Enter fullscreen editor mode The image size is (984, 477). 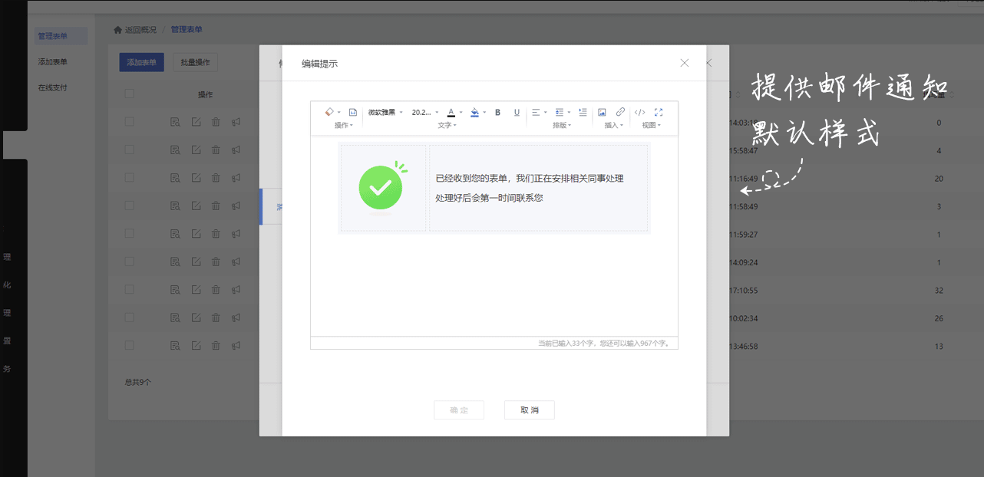click(659, 112)
